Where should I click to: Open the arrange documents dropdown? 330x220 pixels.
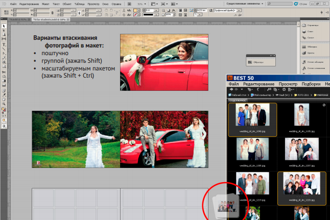[174, 4]
